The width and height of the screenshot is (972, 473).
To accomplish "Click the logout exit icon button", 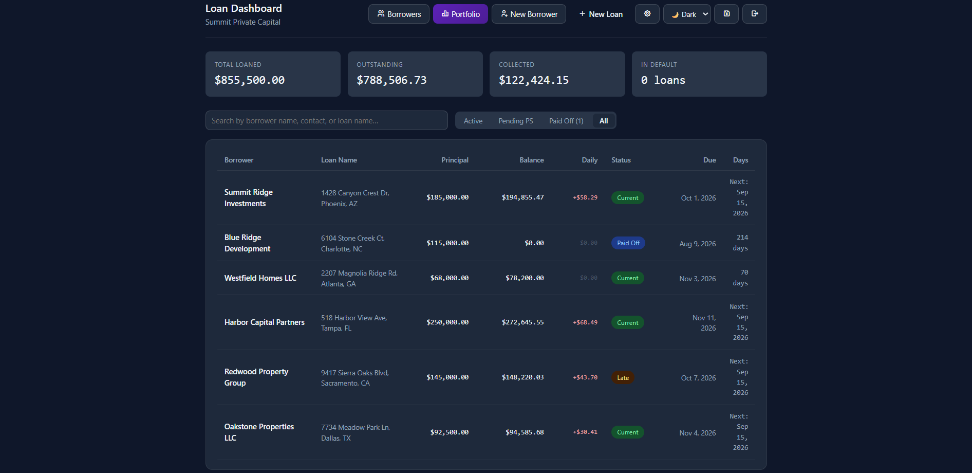I will point(754,14).
